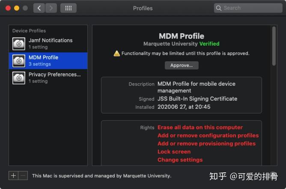Remove the profile with the minus button

pos(23,175)
